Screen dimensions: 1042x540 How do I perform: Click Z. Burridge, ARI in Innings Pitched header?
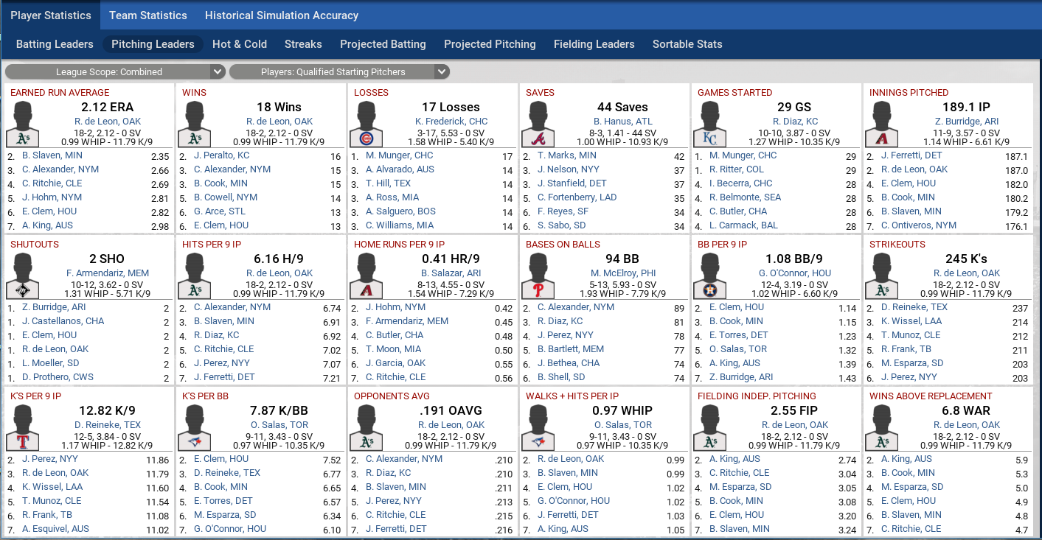pyautogui.click(x=967, y=122)
